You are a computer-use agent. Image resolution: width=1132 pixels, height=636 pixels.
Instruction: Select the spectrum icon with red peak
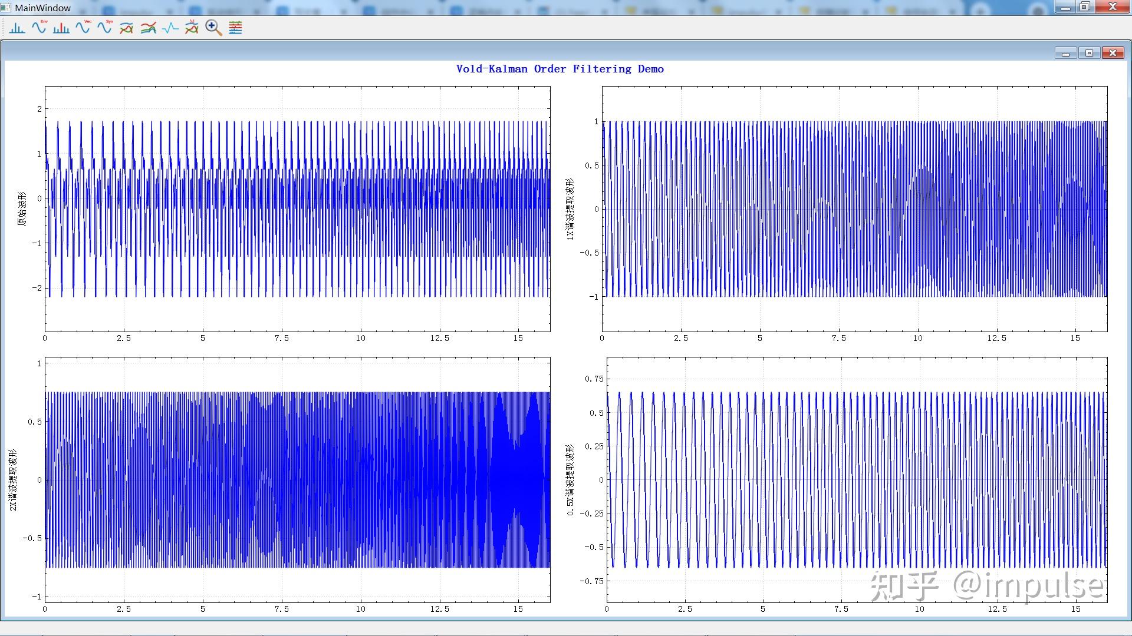coord(61,28)
